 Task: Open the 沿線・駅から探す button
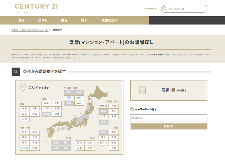169,90
